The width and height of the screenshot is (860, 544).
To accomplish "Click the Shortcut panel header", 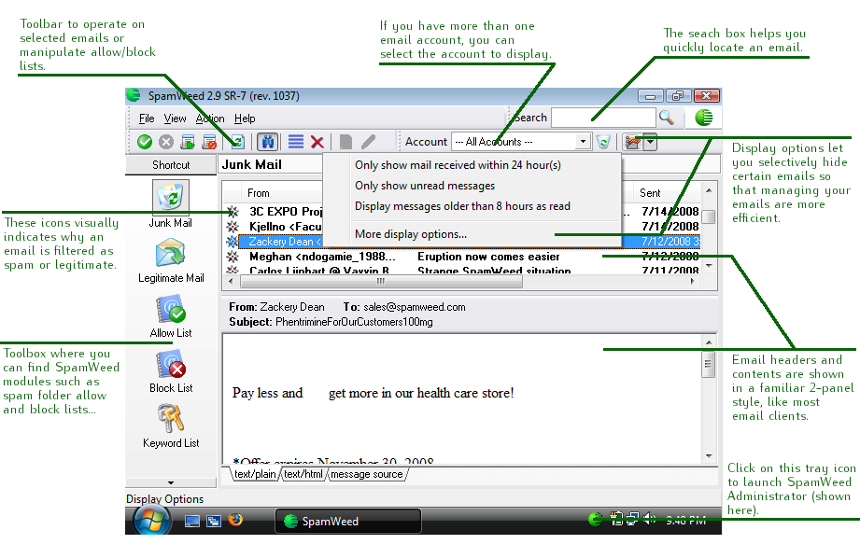I will pos(171,165).
